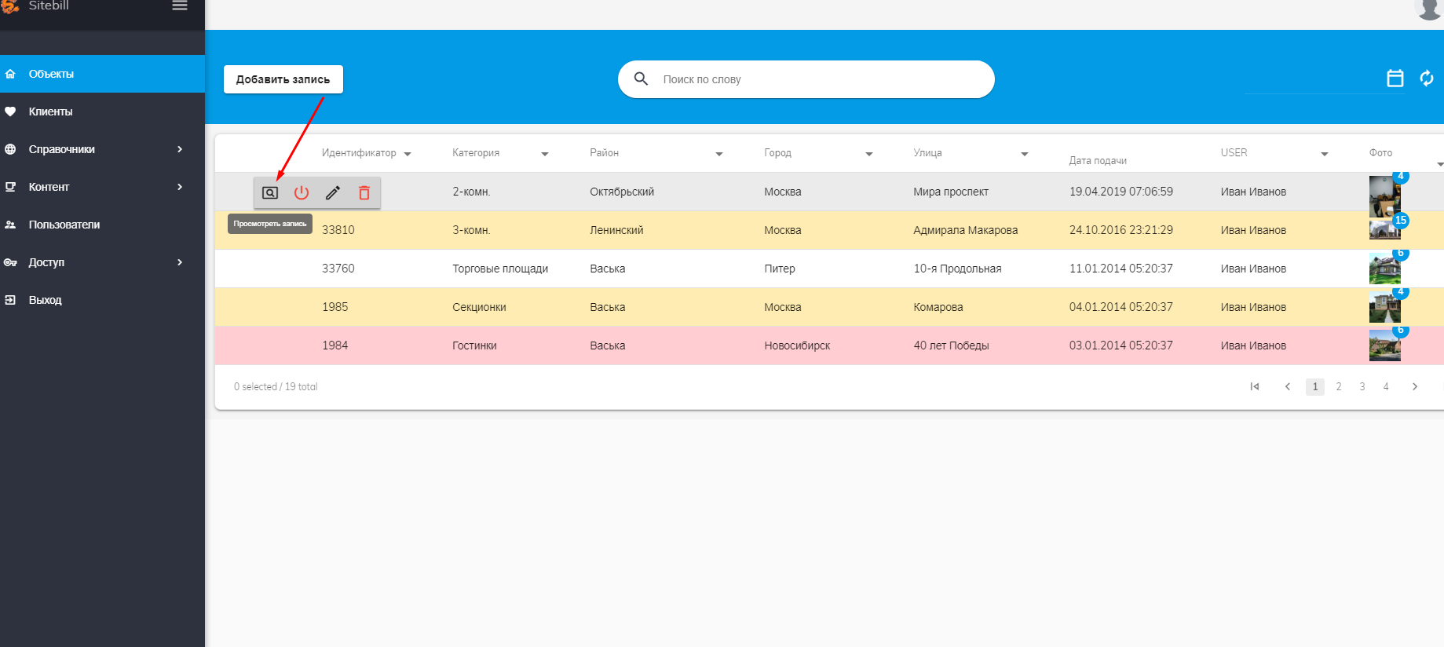Open Улица column dropdown arrow

click(x=1025, y=154)
